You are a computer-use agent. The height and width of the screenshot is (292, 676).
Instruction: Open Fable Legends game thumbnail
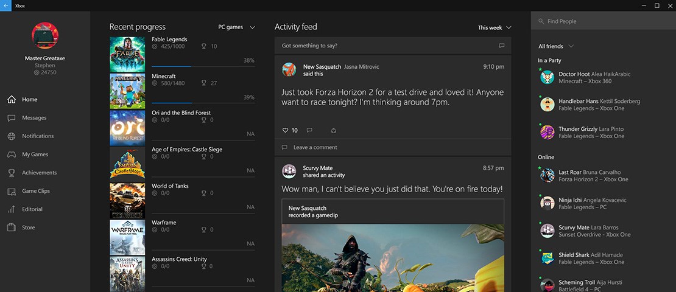pyautogui.click(x=127, y=54)
